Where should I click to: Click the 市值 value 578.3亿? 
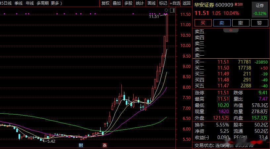pyautogui.click(x=260, y=105)
